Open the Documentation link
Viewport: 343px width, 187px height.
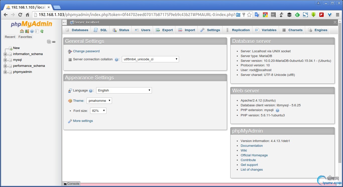[x=252, y=146]
